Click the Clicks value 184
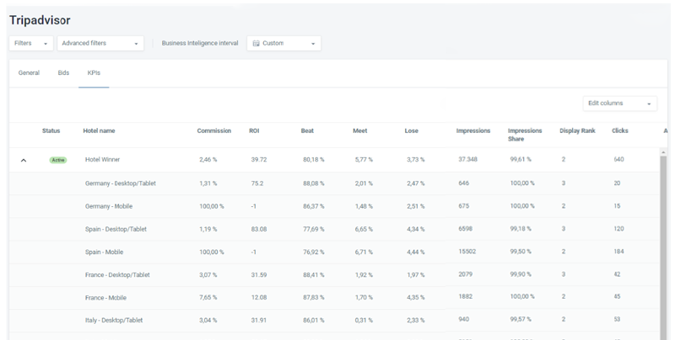This screenshot has height=340, width=675. coord(618,252)
